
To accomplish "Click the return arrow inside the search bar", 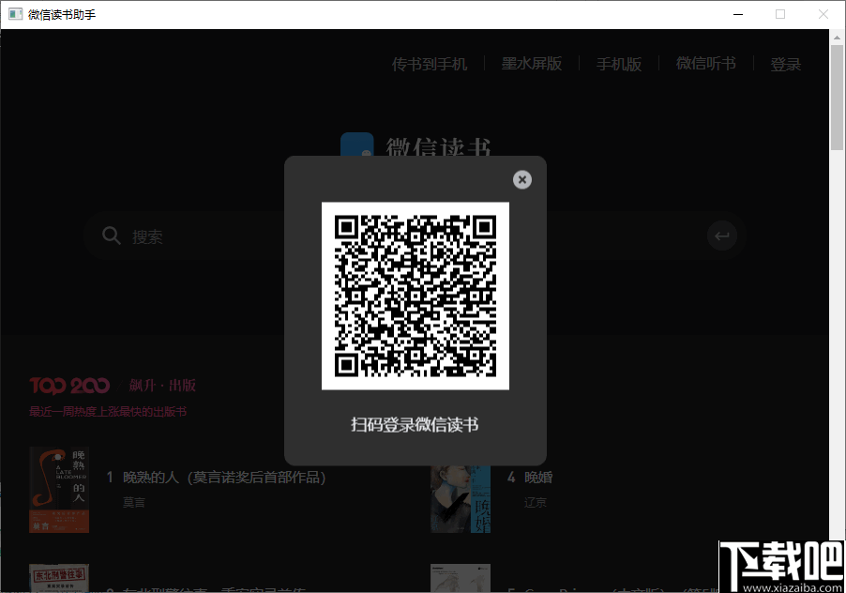I will coord(721,236).
